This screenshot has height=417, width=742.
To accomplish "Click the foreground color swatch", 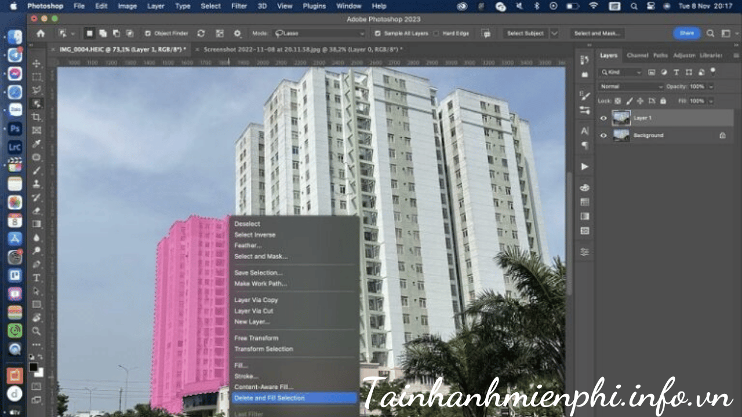I will point(34,367).
